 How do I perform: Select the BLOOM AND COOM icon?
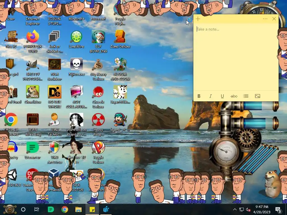click(x=120, y=64)
